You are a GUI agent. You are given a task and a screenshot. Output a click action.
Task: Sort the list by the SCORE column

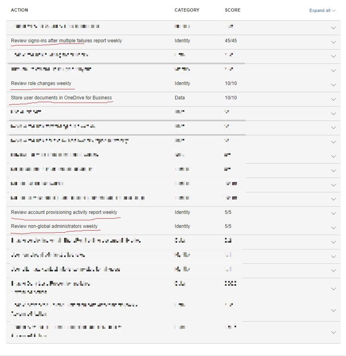[x=233, y=10]
